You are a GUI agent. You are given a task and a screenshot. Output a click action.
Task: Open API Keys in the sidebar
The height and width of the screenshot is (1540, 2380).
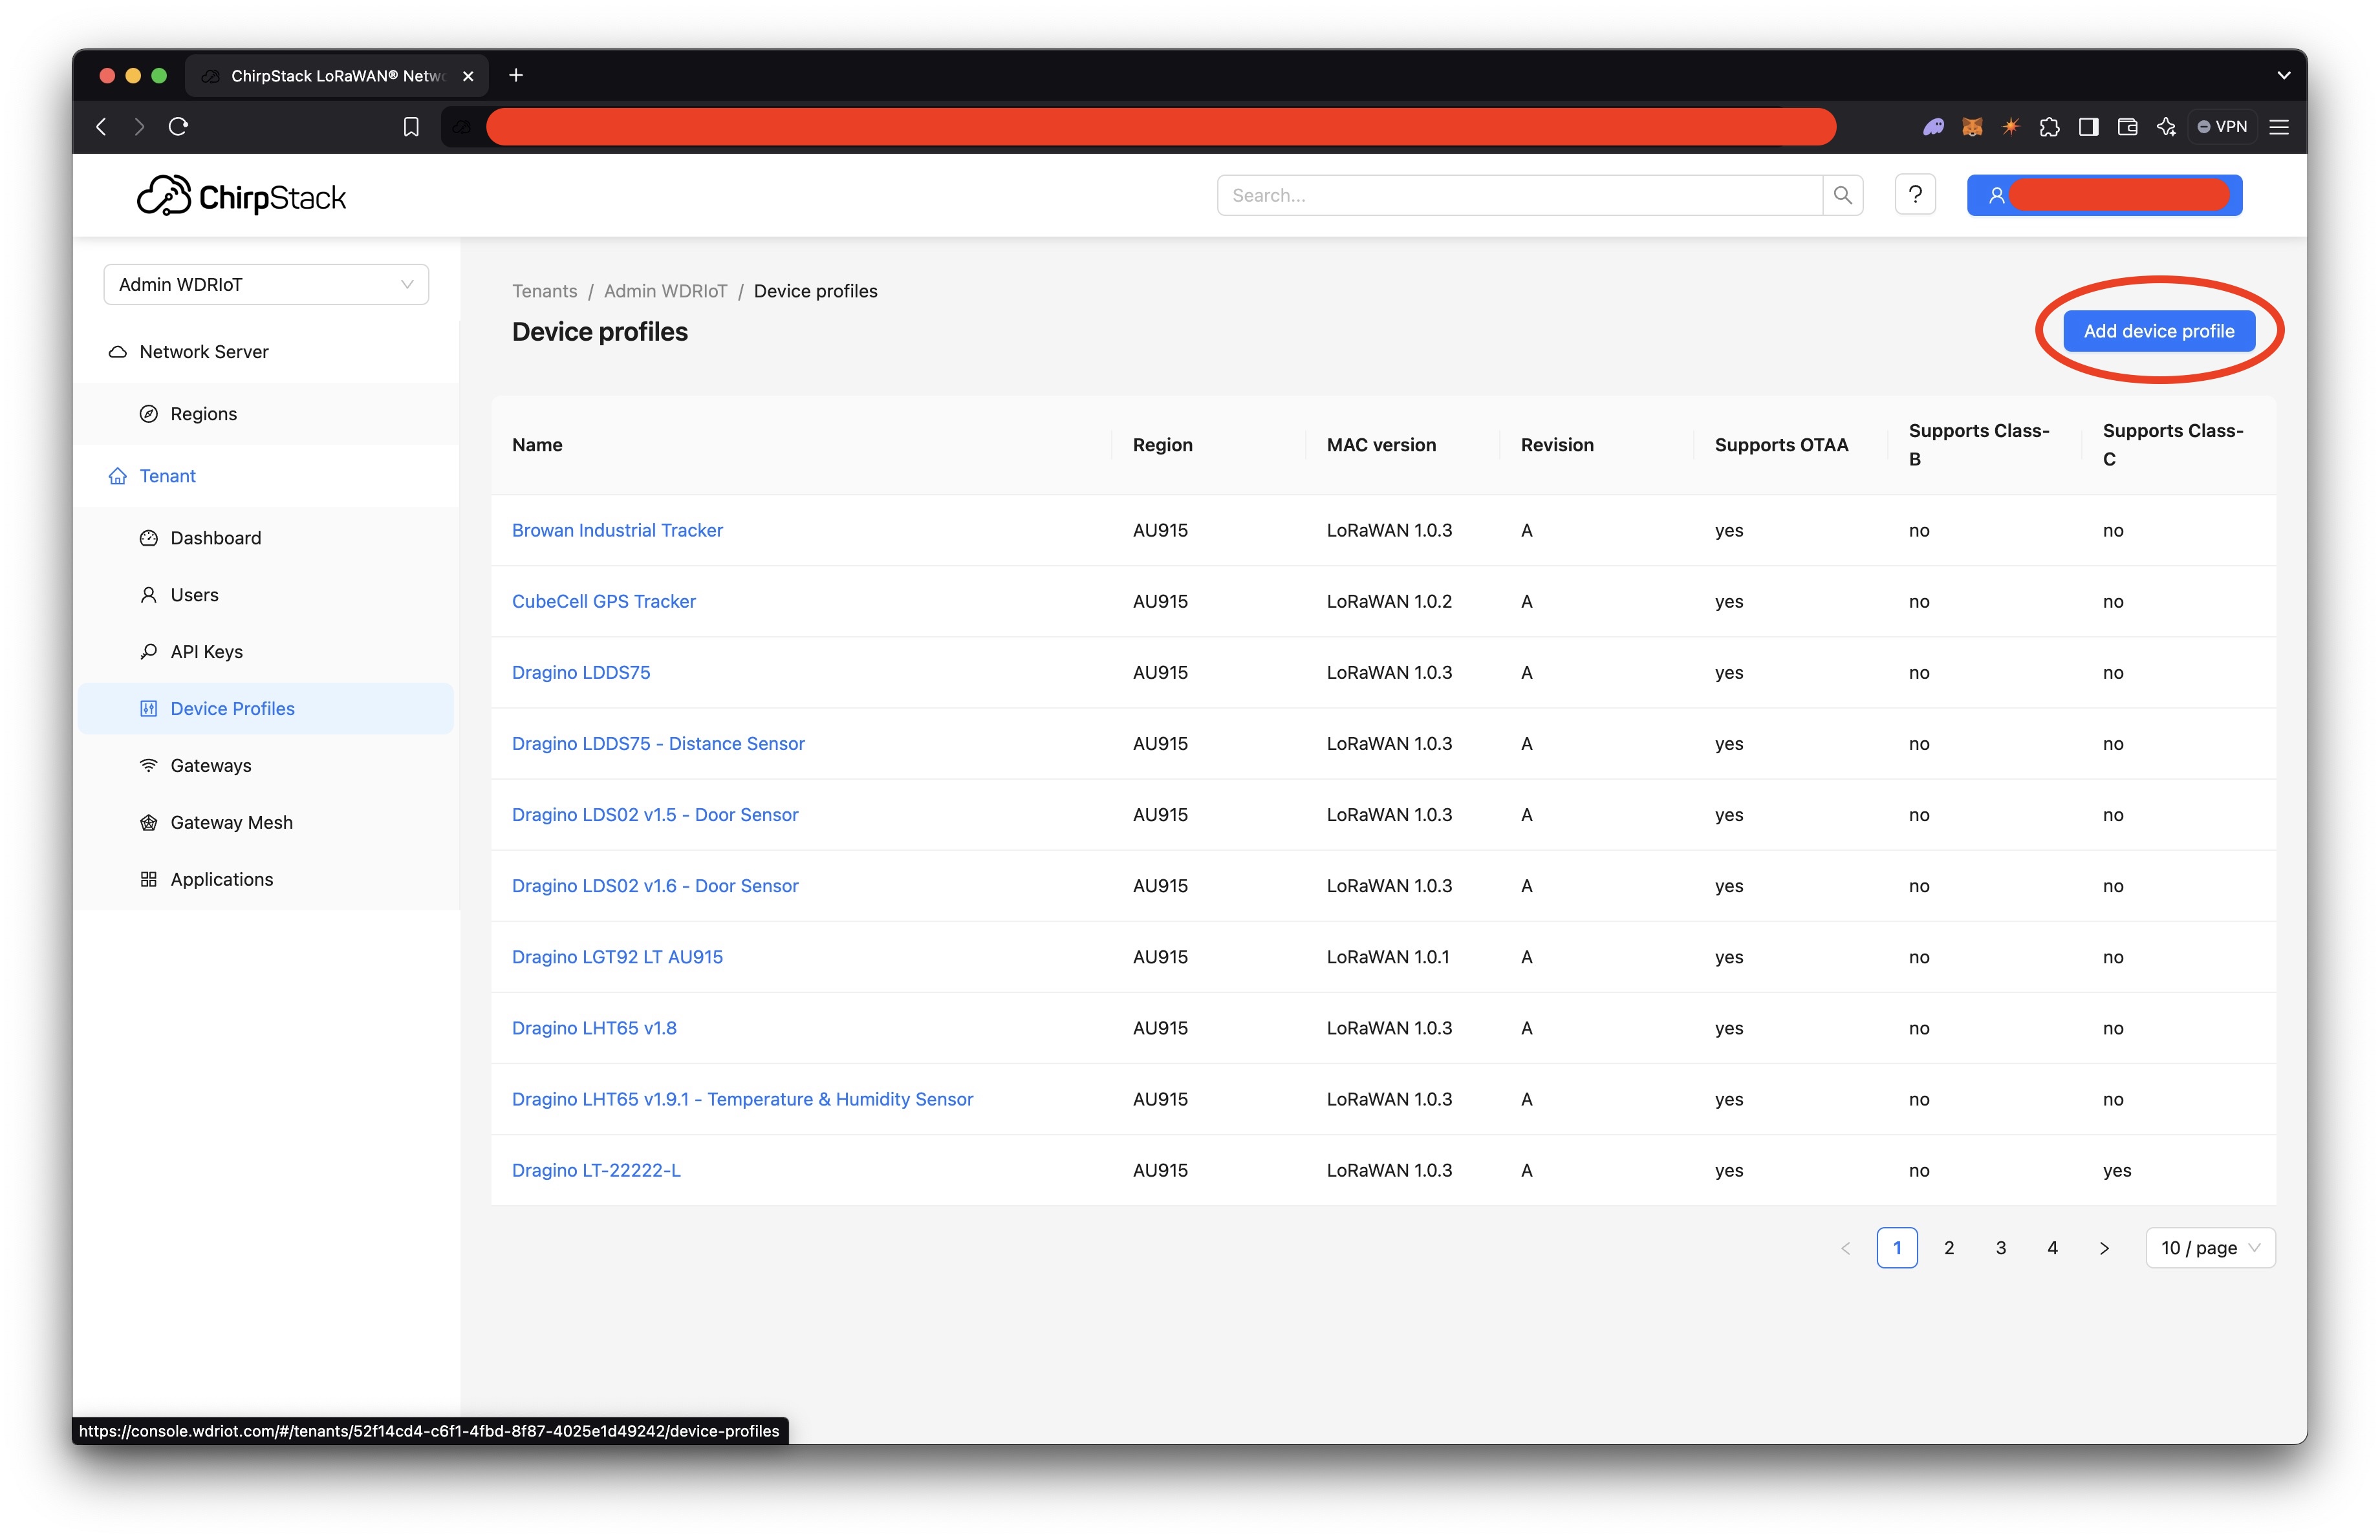click(x=267, y=652)
